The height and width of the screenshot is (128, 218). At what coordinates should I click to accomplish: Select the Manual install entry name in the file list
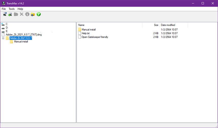[89, 29]
